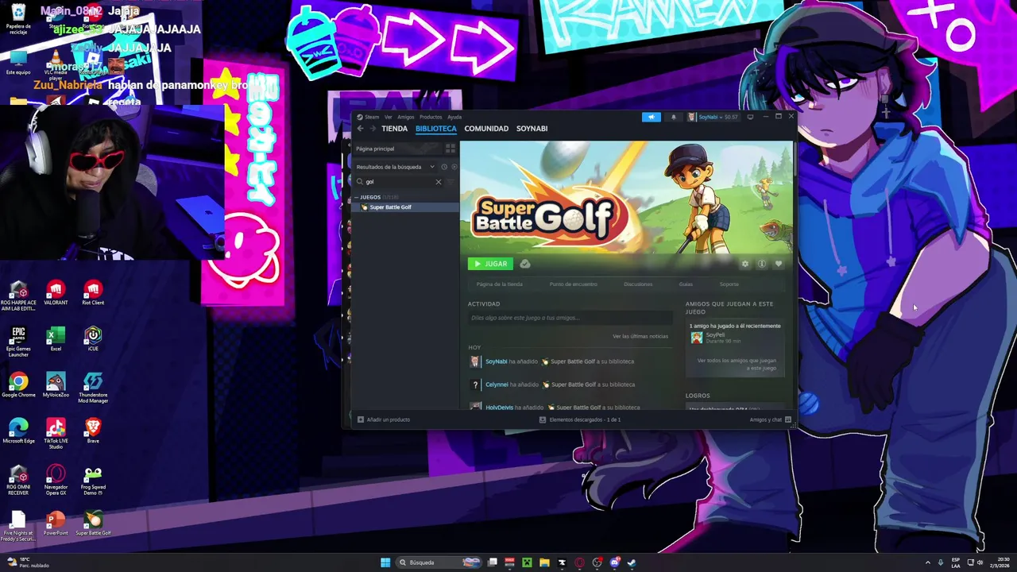This screenshot has width=1017, height=572.
Task: Open Epic Games Launcher shortcut
Action: 18,342
